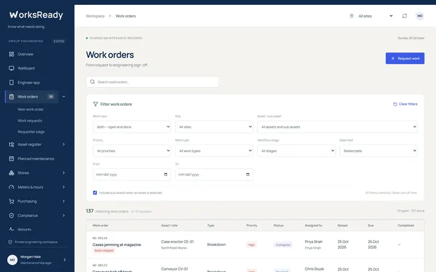Go to Reports in sidebar
Screen dimensions: 436x272
pyautogui.click(x=24, y=230)
